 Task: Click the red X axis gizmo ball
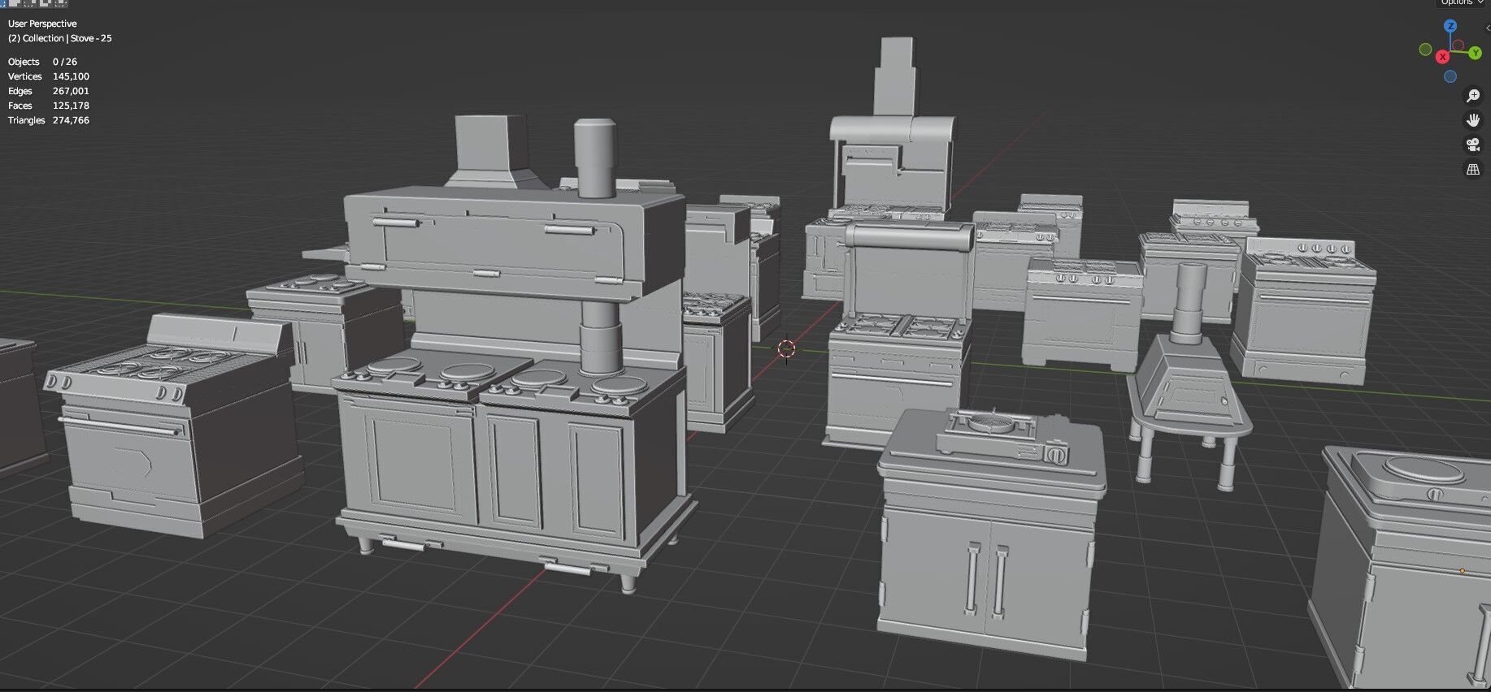point(1442,57)
